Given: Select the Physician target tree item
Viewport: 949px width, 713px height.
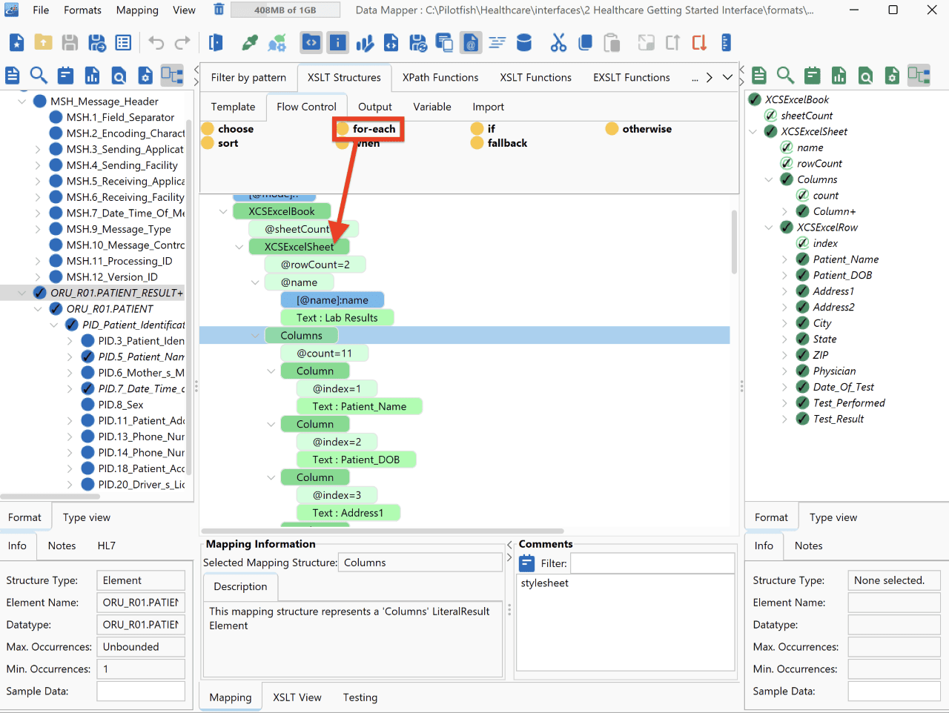Looking at the screenshot, I should [x=834, y=371].
